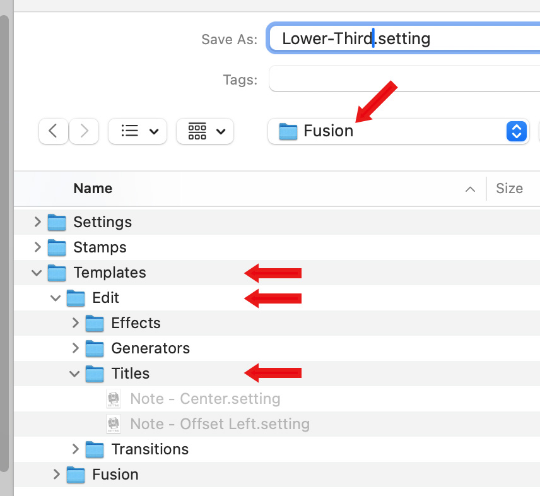Select the Titles folder icon
Viewport: 540px width, 496px height.
pos(95,374)
